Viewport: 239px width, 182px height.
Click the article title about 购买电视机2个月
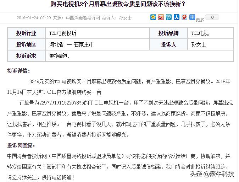click(118, 4)
